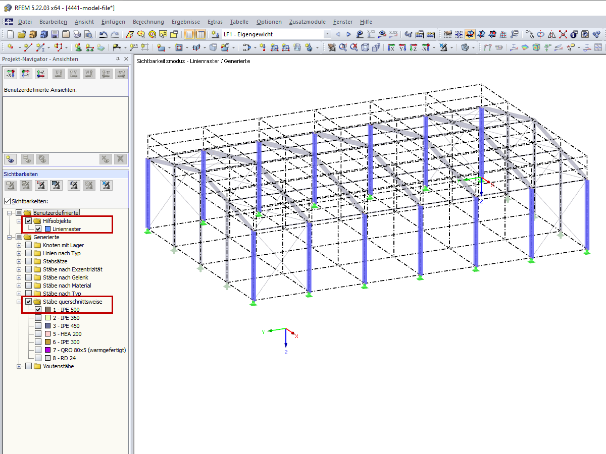Set navigator view to -Y direction
Viewport: 606px width, 454px height.
pyautogui.click(x=26, y=74)
